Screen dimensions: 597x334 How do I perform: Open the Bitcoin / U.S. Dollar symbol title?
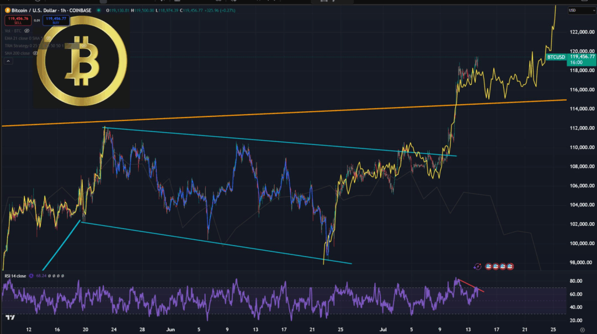(51, 10)
